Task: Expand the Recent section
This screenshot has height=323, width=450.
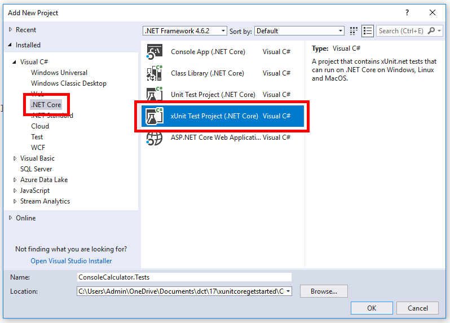Action: (10, 29)
